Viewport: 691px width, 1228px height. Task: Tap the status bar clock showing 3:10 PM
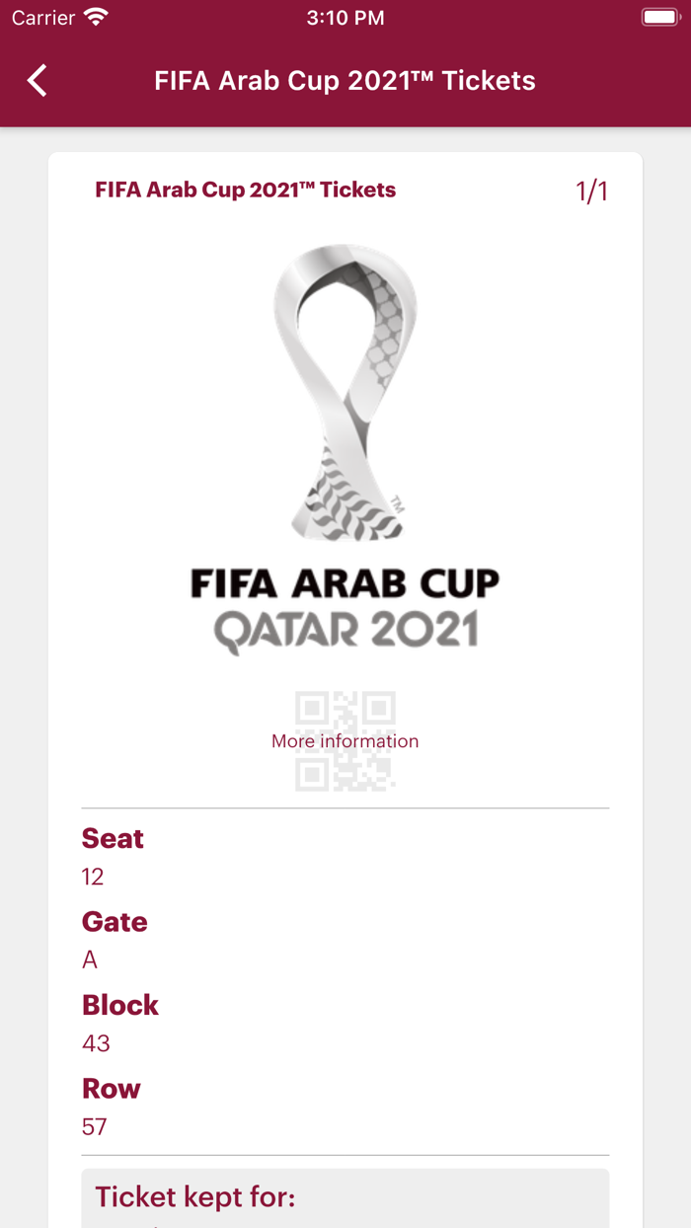tap(345, 16)
